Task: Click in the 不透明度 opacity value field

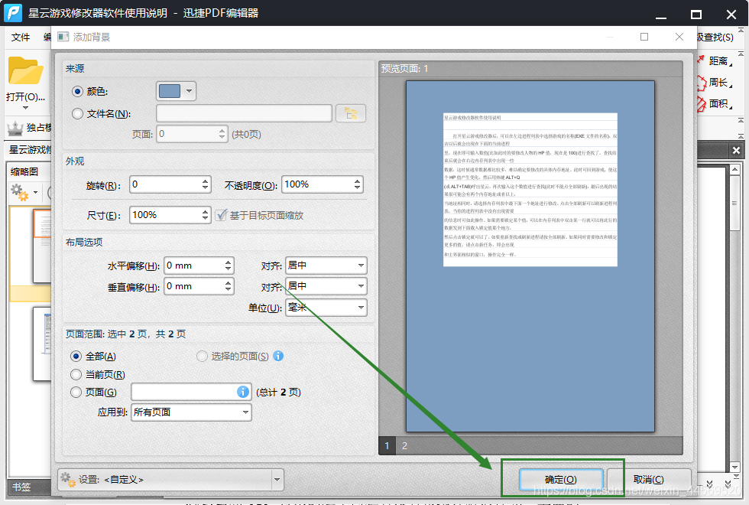Action: coord(317,184)
